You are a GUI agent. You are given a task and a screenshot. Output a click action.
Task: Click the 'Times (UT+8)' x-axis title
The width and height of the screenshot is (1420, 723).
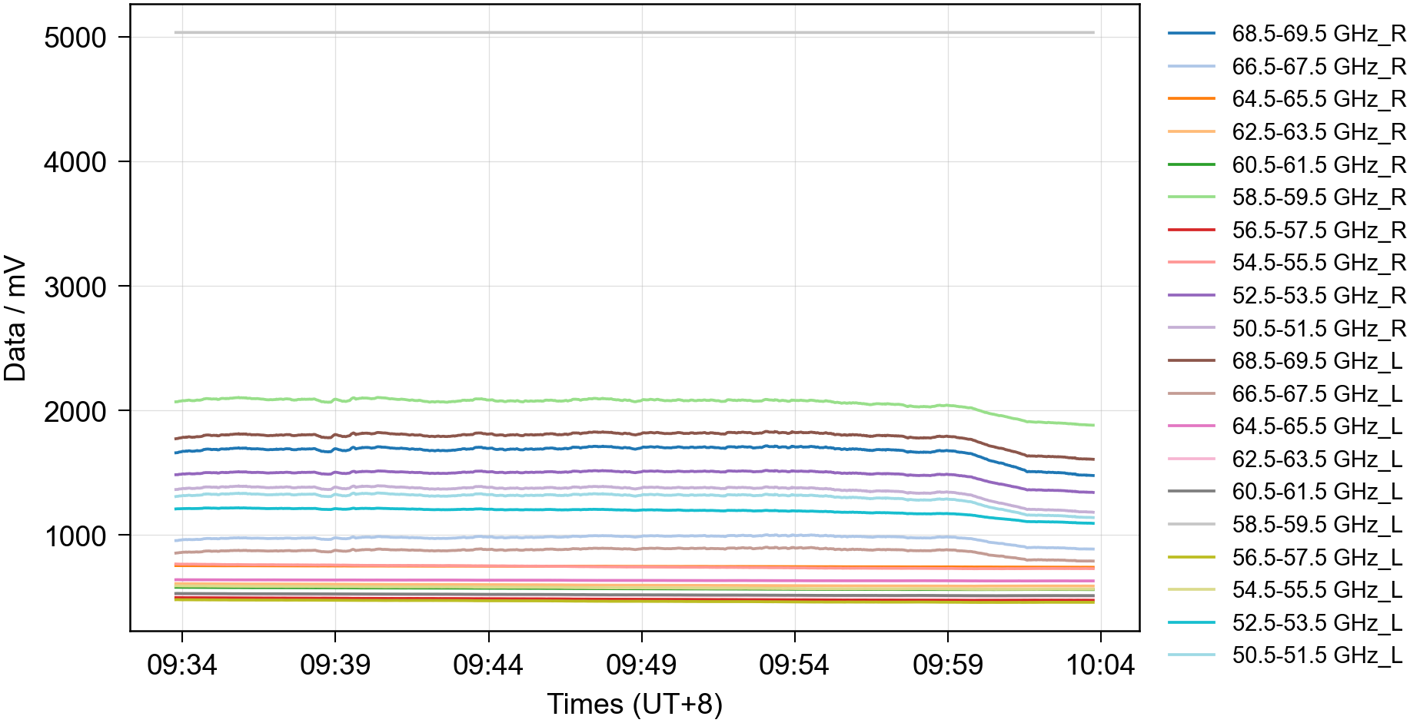click(x=634, y=704)
